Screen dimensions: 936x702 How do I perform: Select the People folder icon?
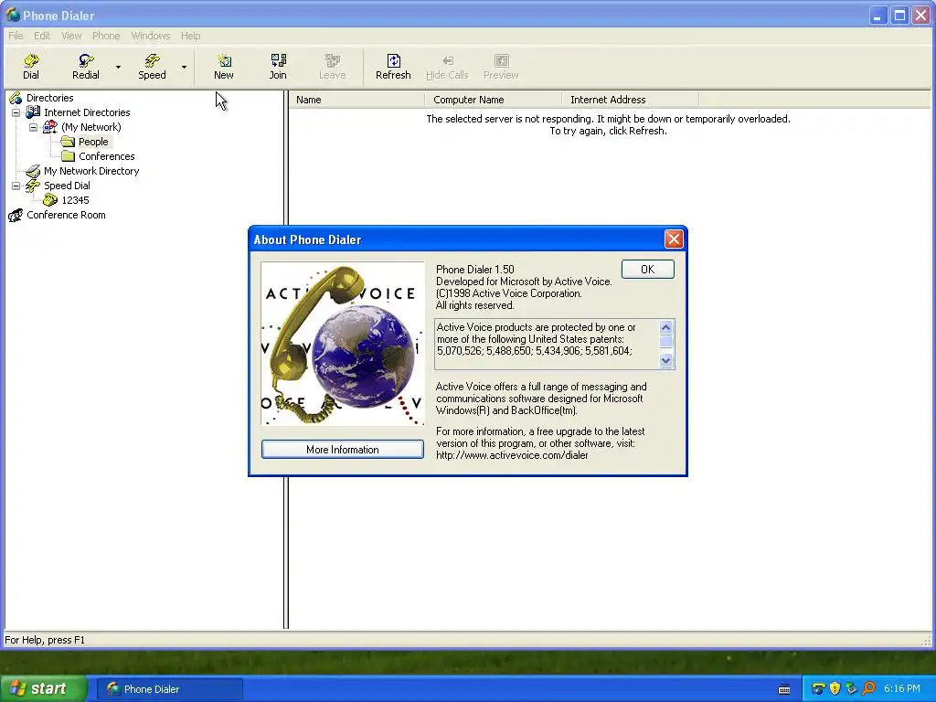tap(68, 142)
